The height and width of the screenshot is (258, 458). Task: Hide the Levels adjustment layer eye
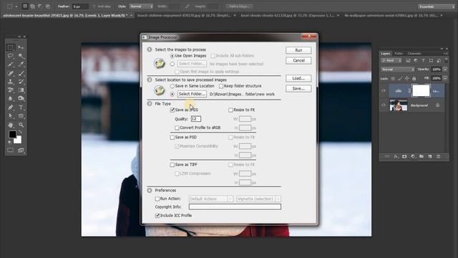pos(384,91)
